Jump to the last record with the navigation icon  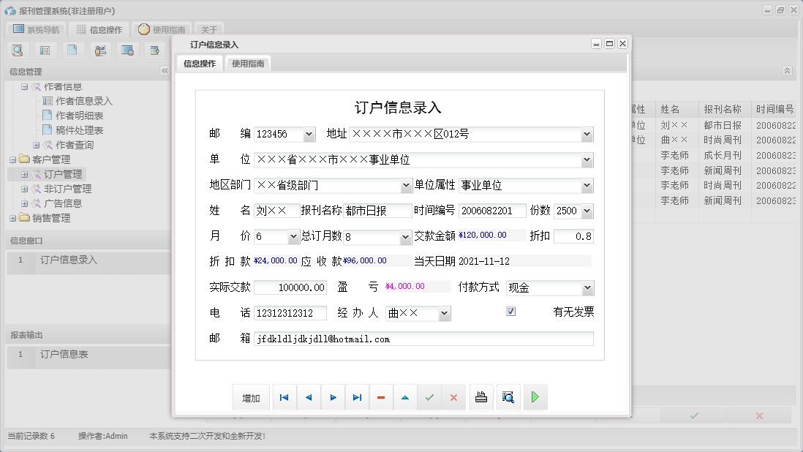point(357,397)
